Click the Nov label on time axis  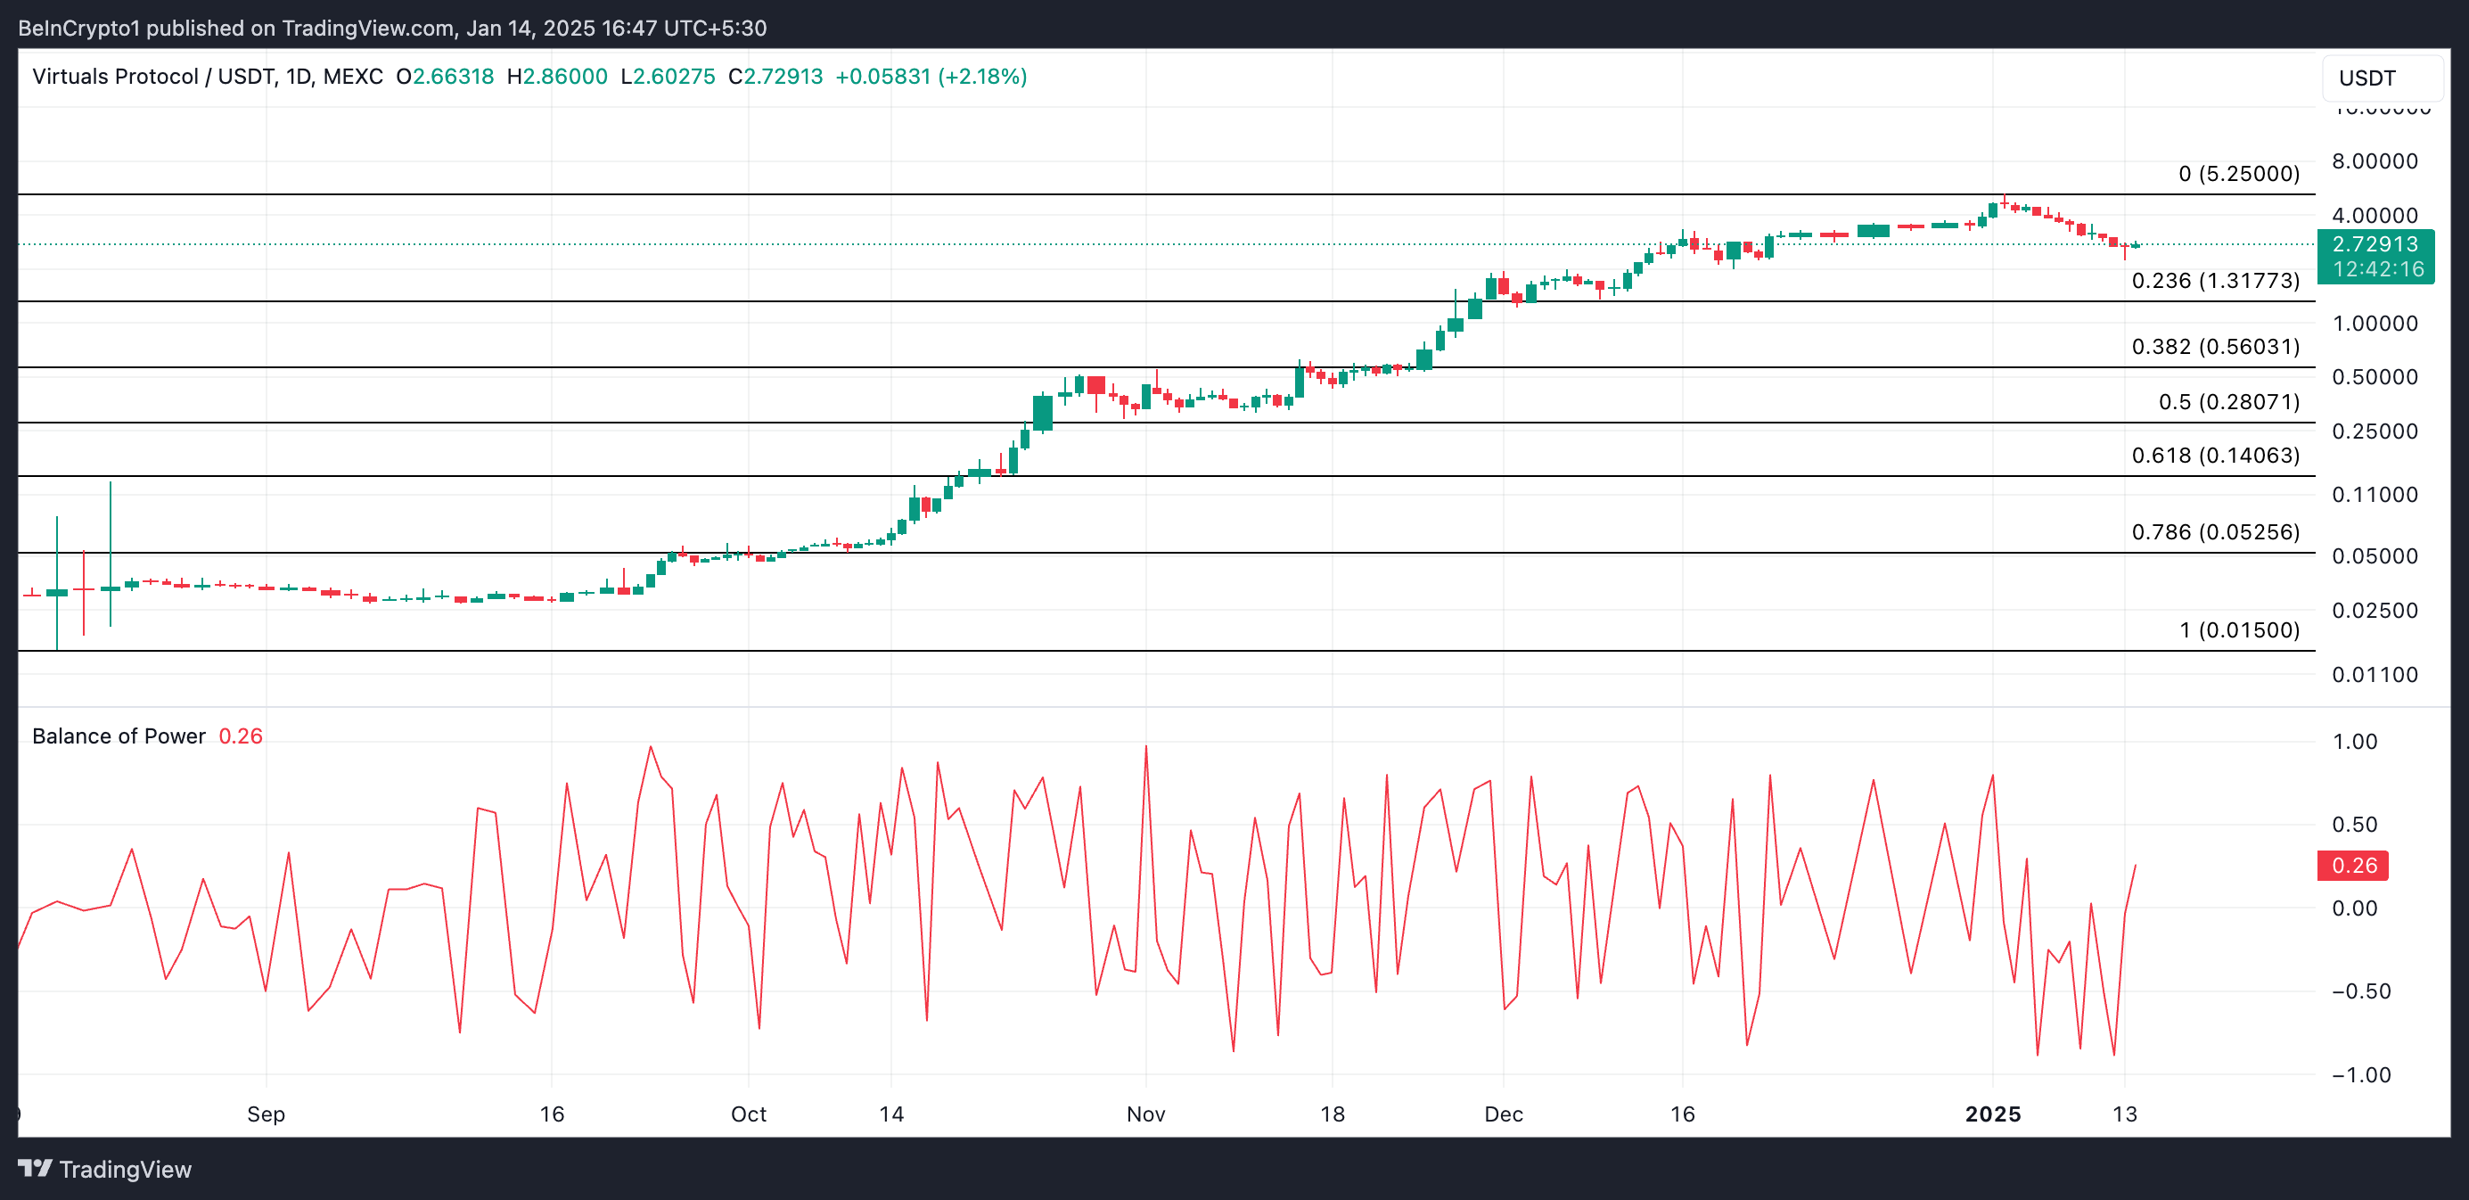(1145, 1114)
